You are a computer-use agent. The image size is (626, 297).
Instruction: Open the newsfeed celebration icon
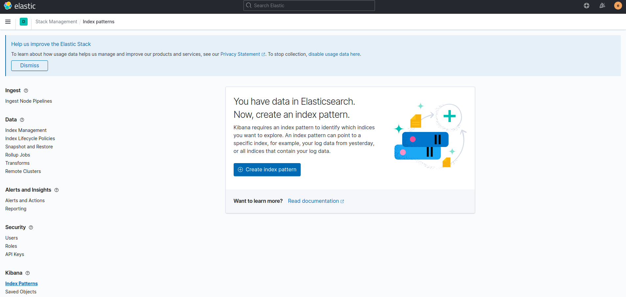pos(602,6)
